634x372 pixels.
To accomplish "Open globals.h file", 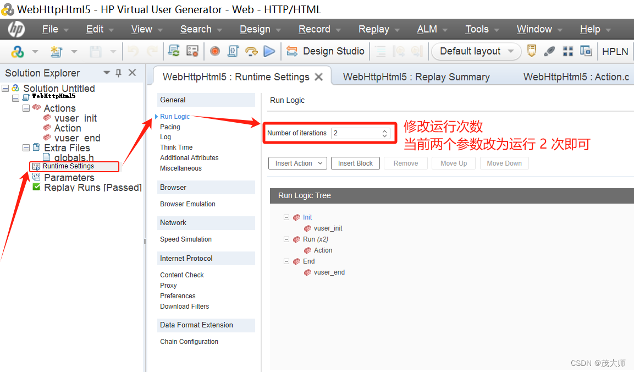I will [x=74, y=157].
